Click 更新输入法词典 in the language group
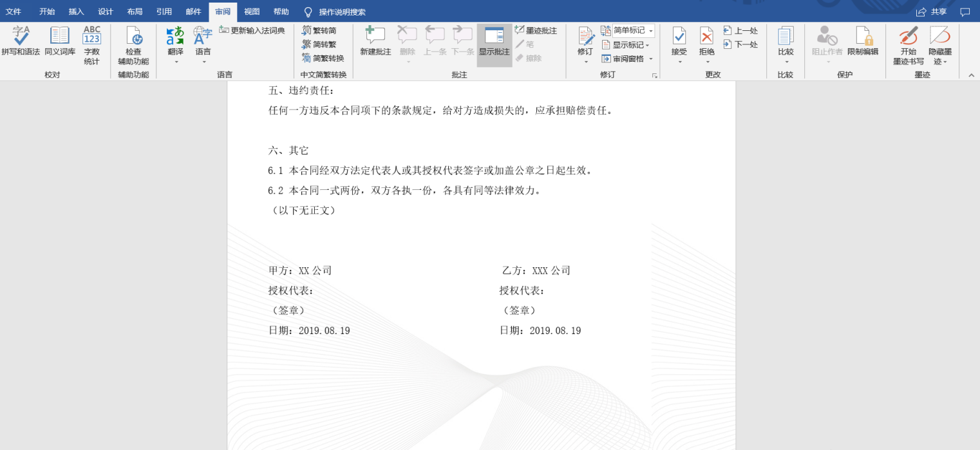Viewport: 980px width, 450px height. 252,30
